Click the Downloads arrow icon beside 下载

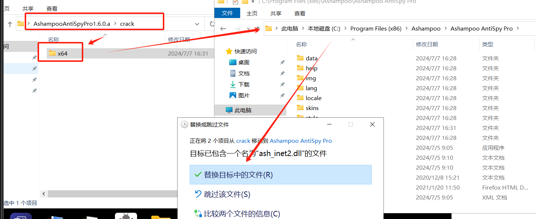(x=232, y=84)
